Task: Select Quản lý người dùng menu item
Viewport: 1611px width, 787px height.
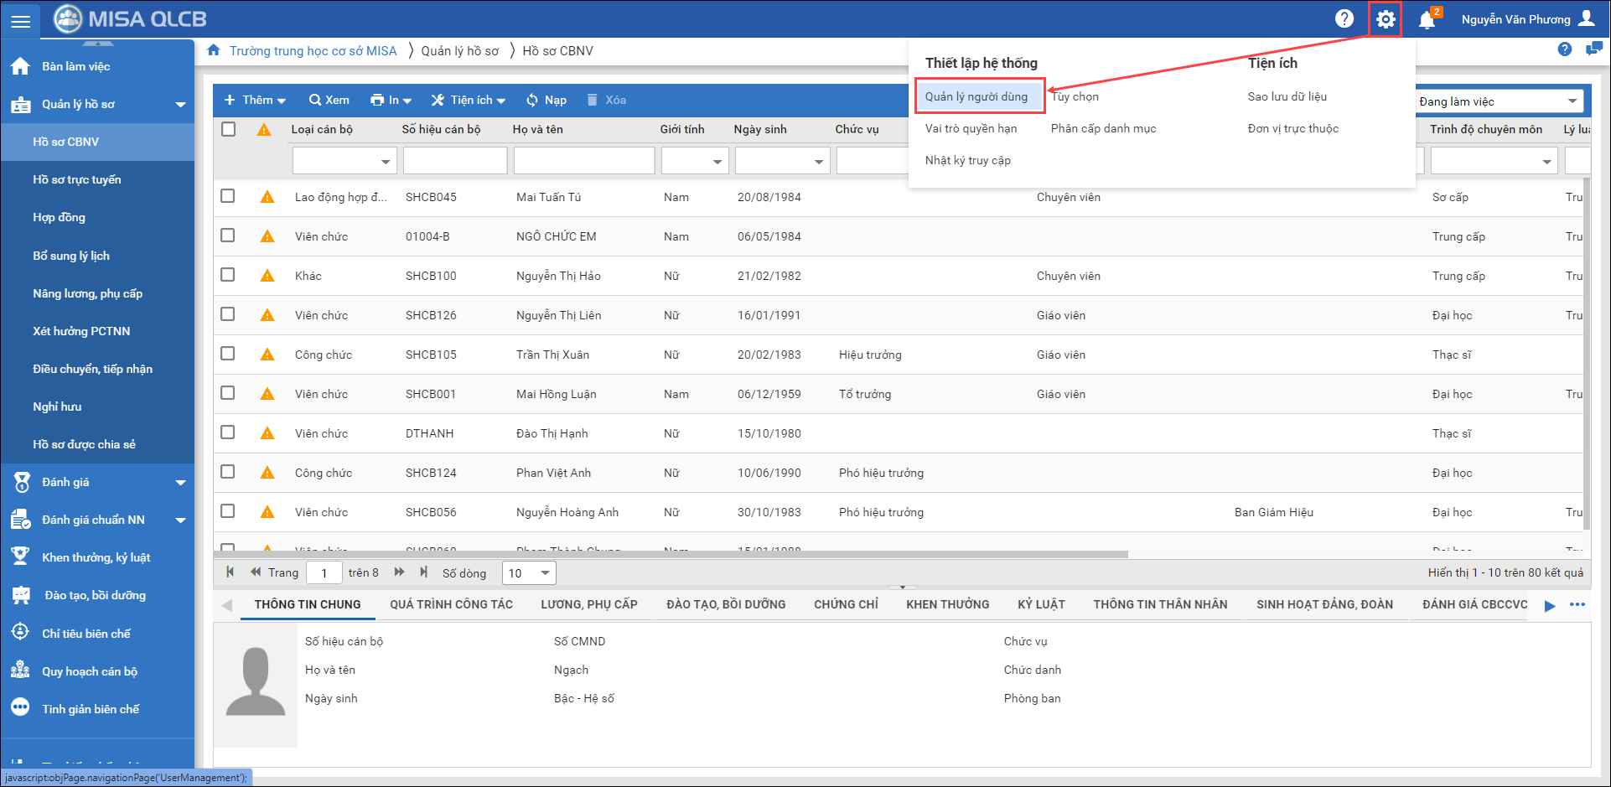Action: point(976,96)
